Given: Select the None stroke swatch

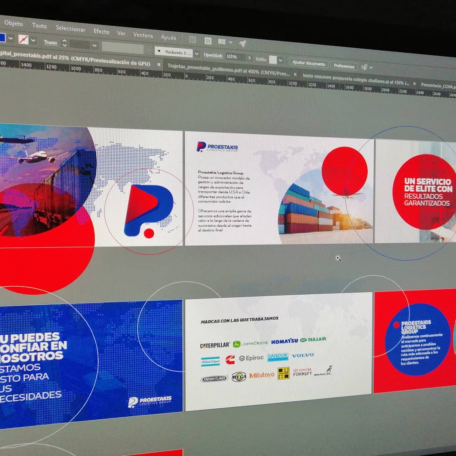Looking at the screenshot, I should (23, 39).
